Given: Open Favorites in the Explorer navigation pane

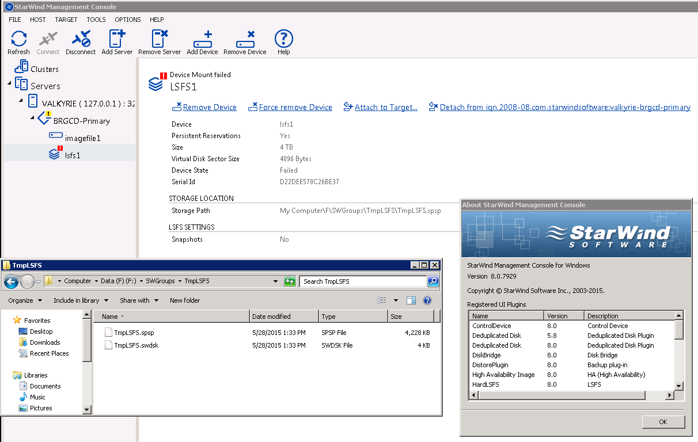Looking at the screenshot, I should tap(37, 321).
